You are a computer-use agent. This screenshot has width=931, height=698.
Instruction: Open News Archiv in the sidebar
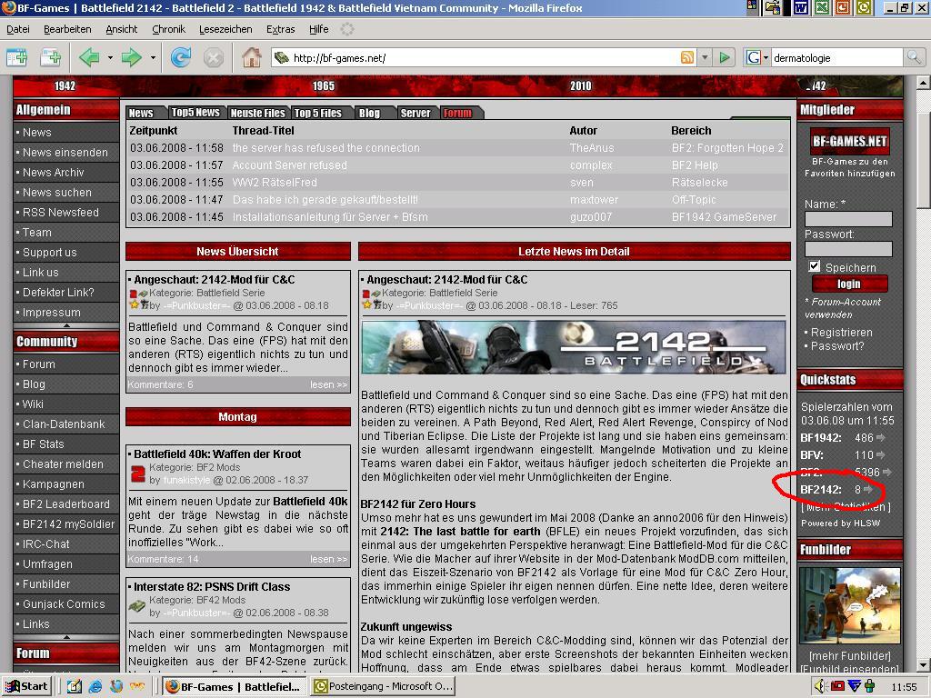[54, 172]
